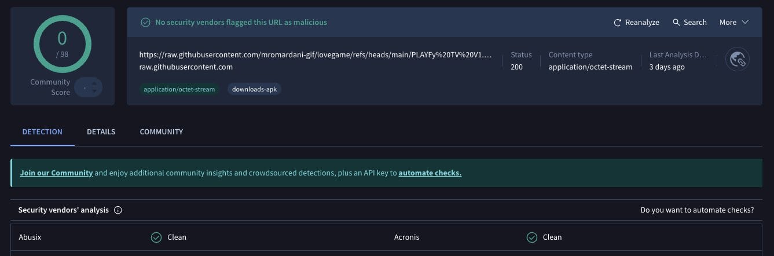Switch to the DETAILS tab
The width and height of the screenshot is (774, 256).
tap(101, 131)
